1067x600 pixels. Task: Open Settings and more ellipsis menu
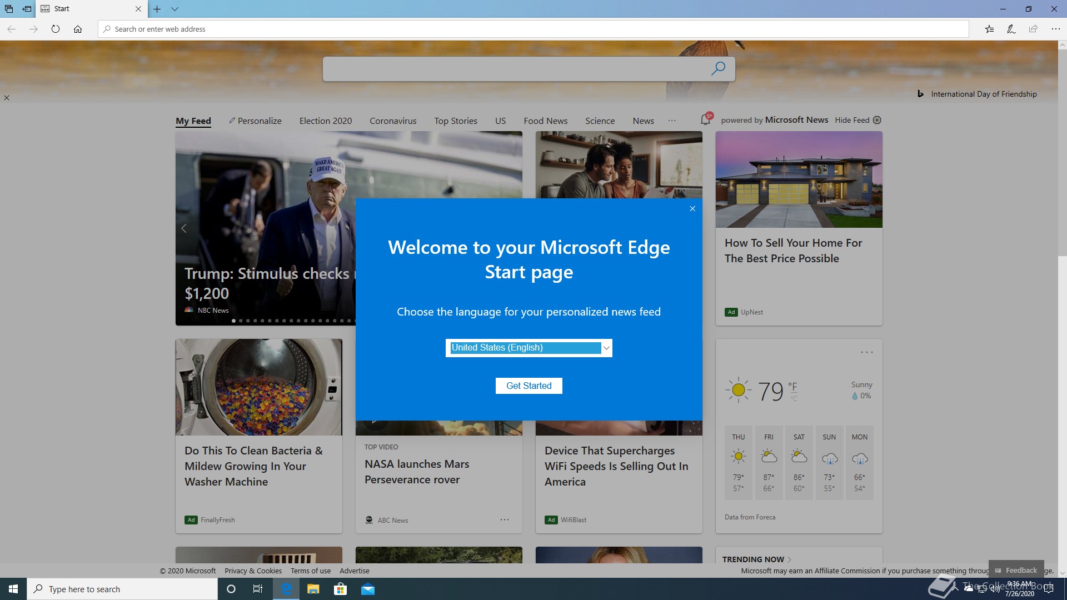point(1055,29)
